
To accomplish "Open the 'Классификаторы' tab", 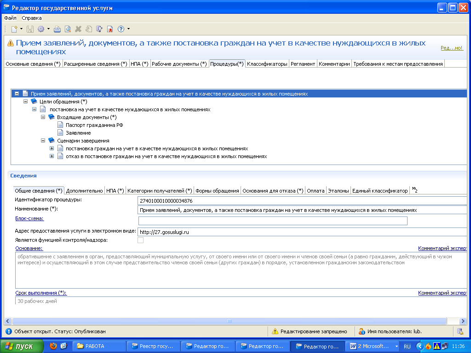I will point(267,64).
